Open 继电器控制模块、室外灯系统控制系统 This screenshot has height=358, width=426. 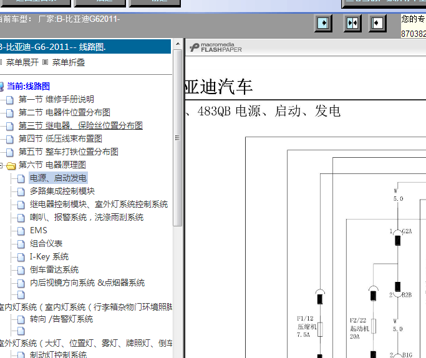point(99,204)
